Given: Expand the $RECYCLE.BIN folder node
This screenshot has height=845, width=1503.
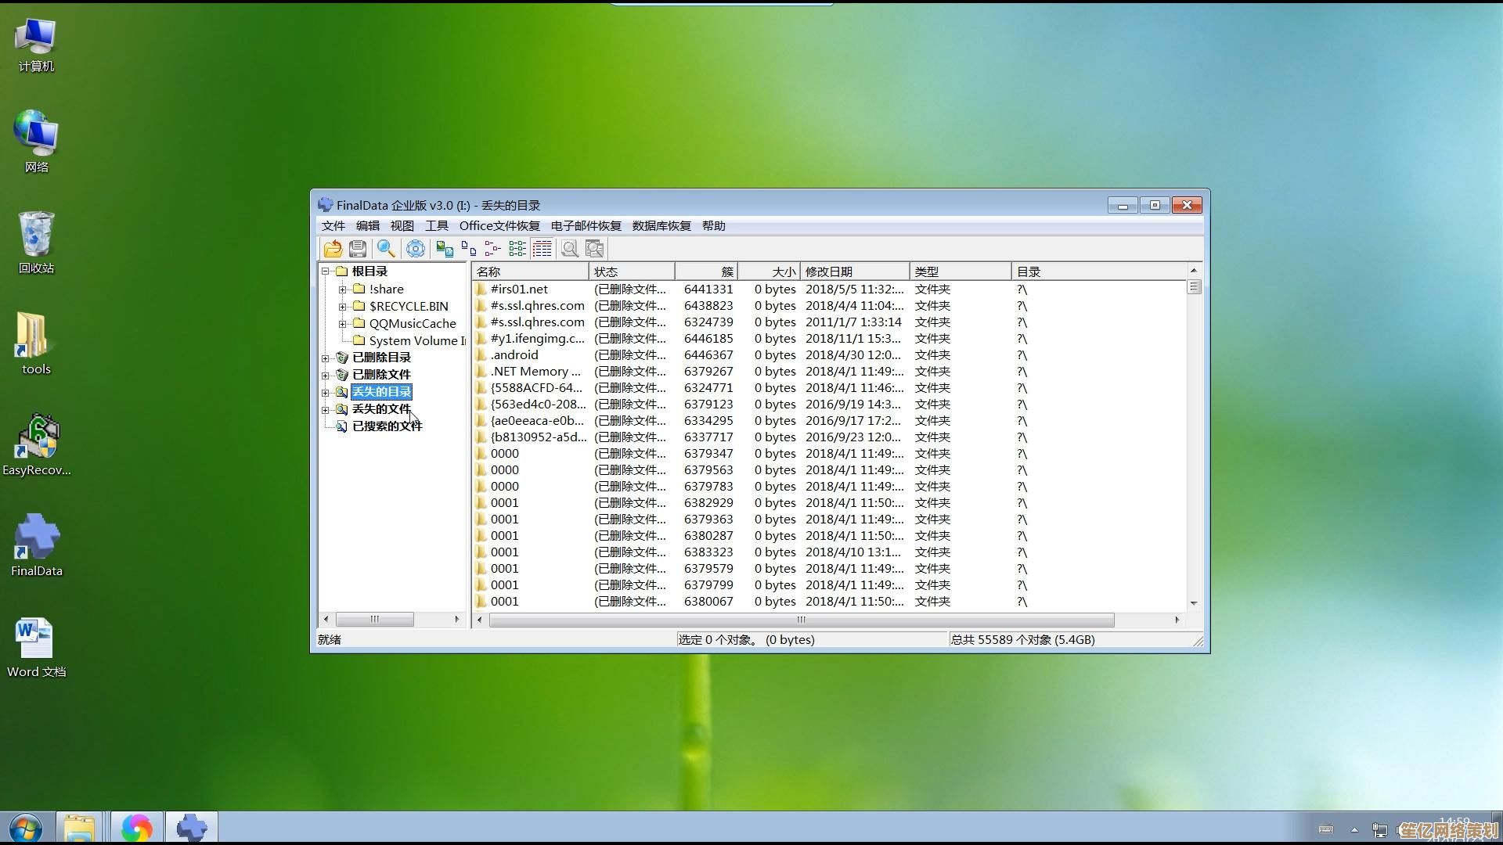Looking at the screenshot, I should coord(342,307).
